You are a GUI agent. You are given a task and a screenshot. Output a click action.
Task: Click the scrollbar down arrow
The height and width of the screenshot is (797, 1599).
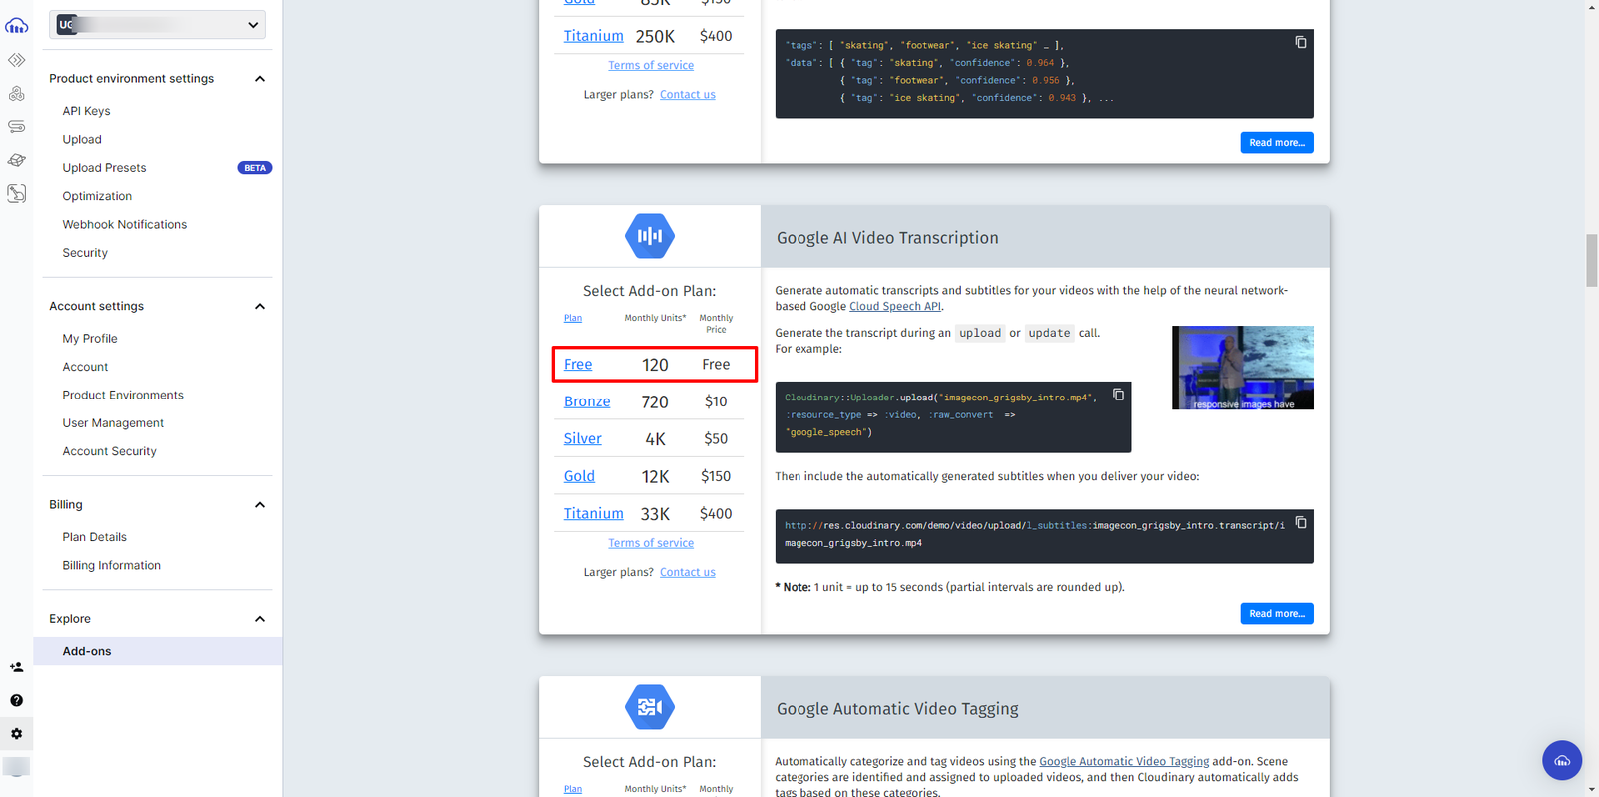click(x=1592, y=790)
